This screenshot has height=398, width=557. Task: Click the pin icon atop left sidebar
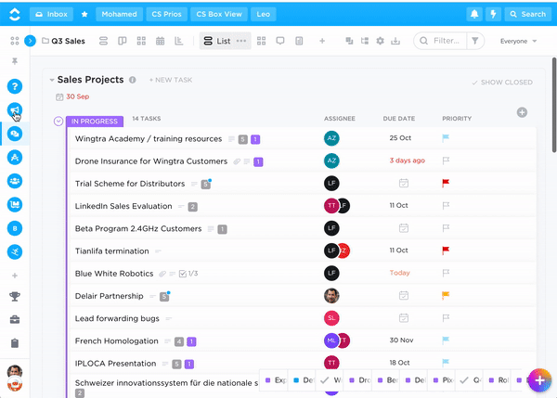[x=14, y=61]
